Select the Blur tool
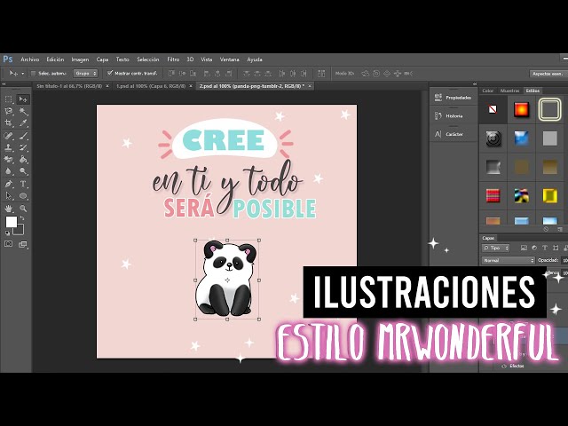The width and height of the screenshot is (568, 426). pos(9,171)
